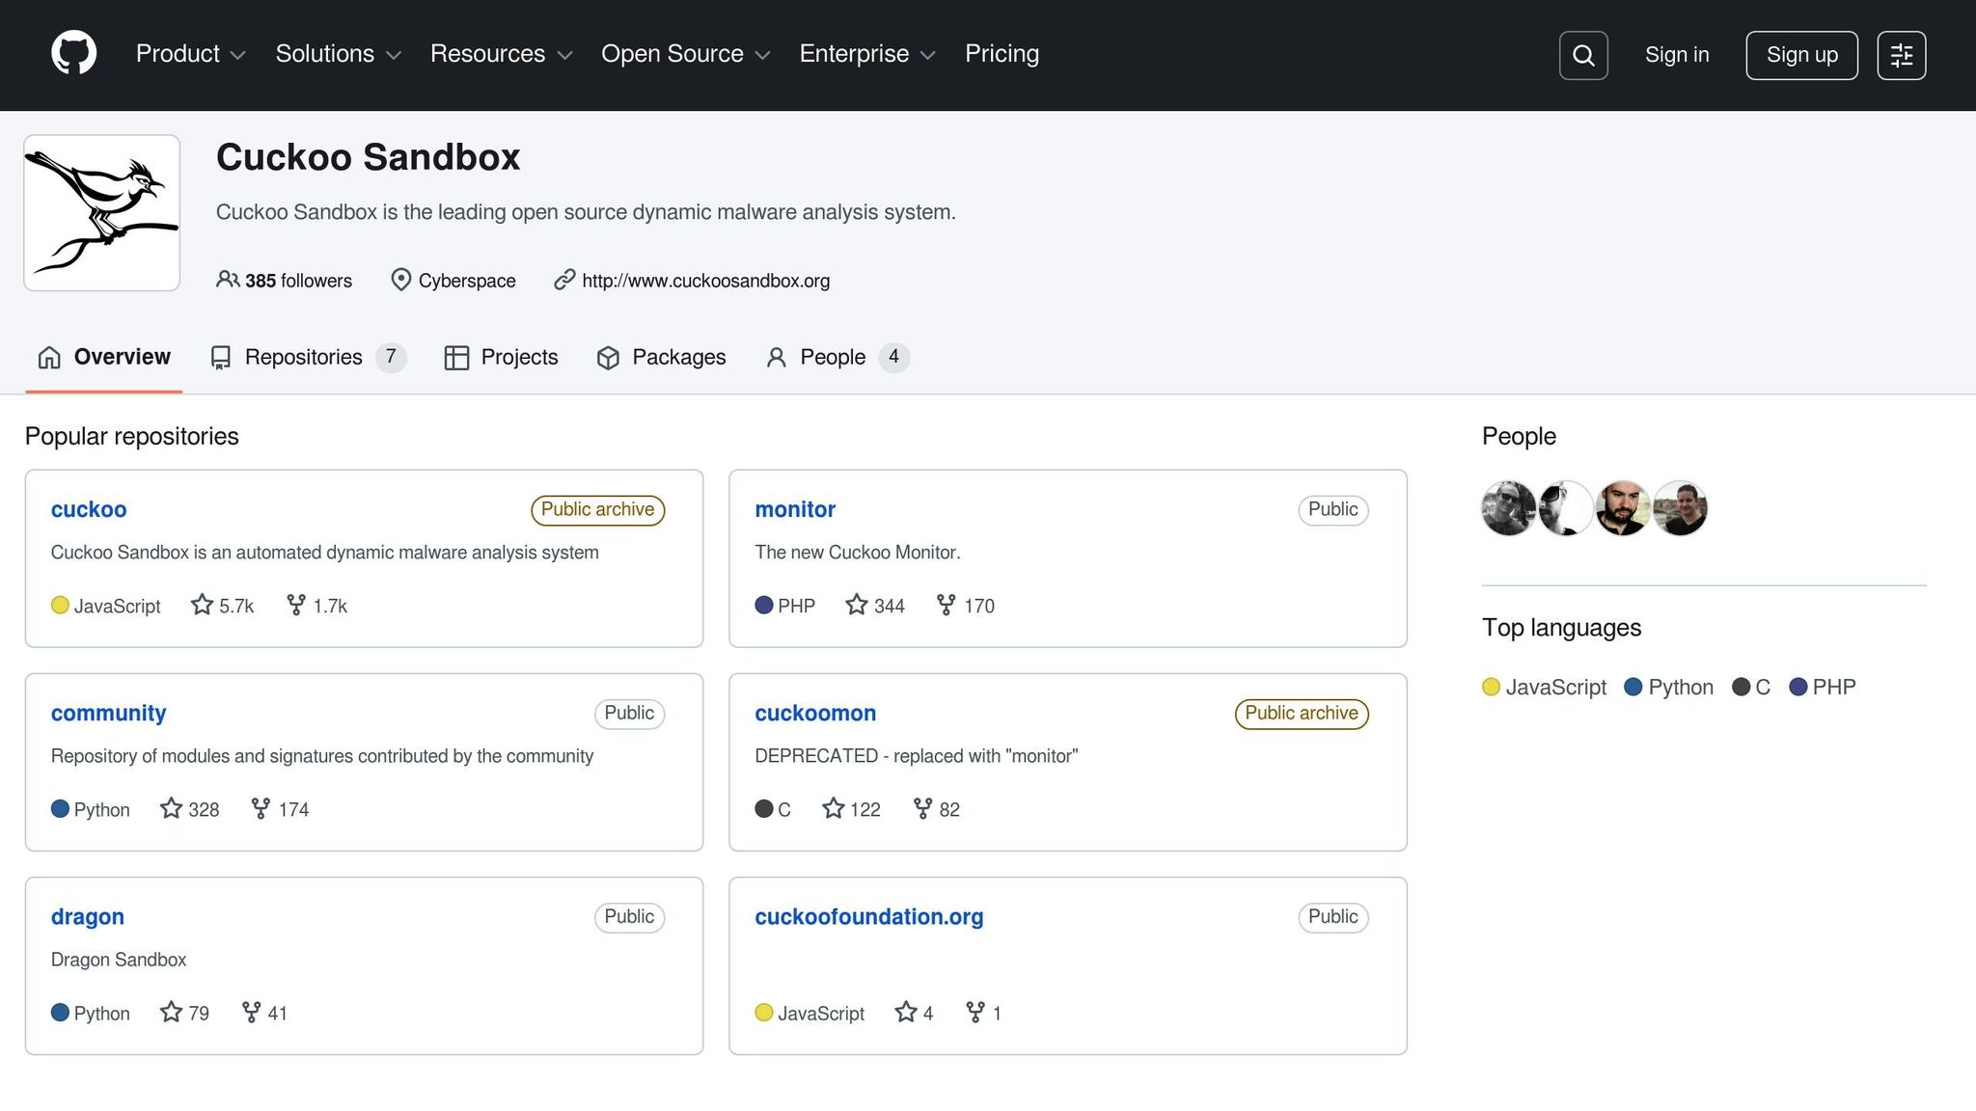The image size is (1976, 1111).
Task: Expand the Product menu
Action: pos(190,54)
